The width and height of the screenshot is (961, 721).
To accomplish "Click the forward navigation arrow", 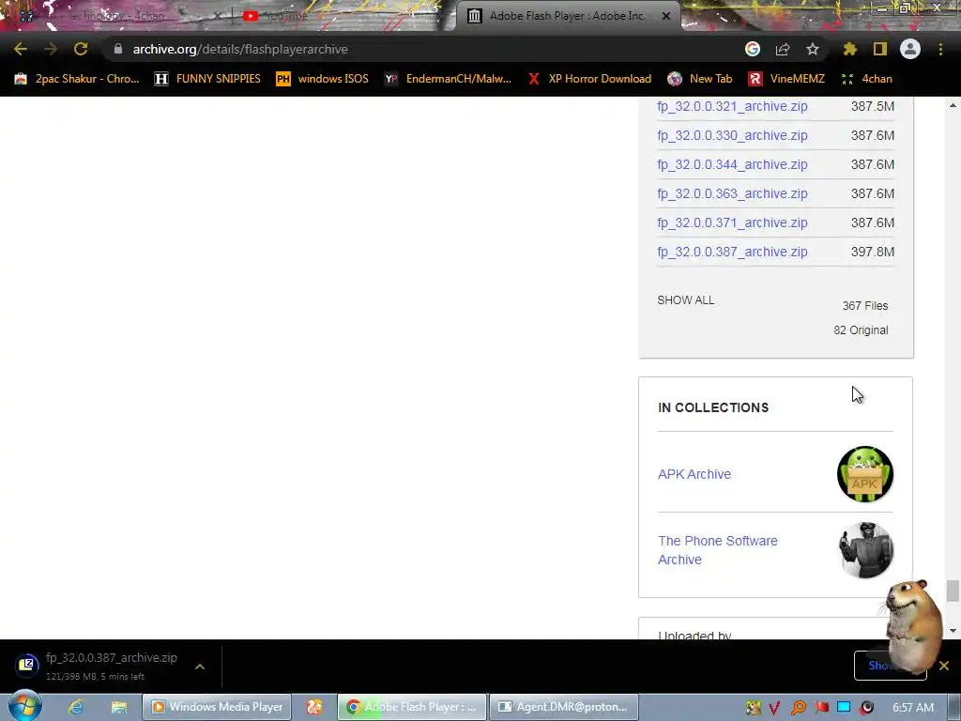I will click(x=51, y=49).
